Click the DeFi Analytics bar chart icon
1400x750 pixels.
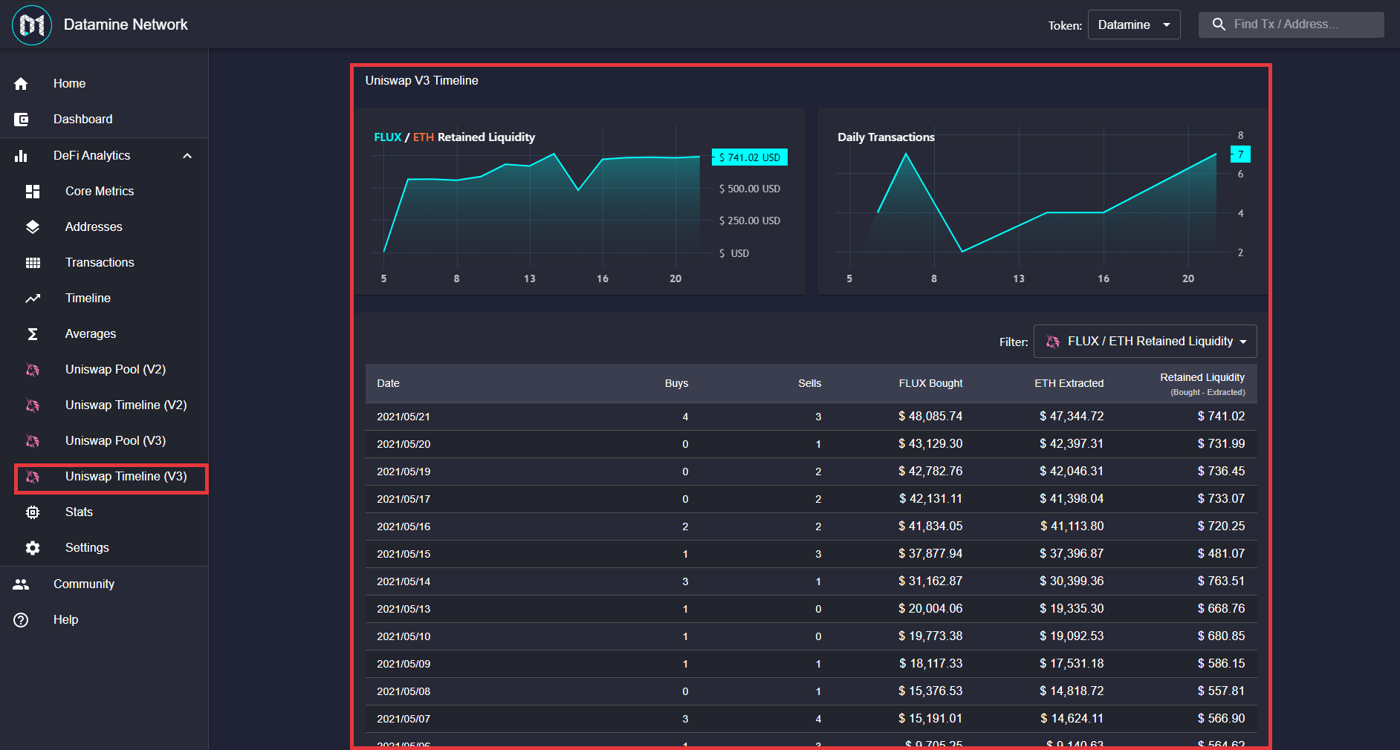point(21,156)
